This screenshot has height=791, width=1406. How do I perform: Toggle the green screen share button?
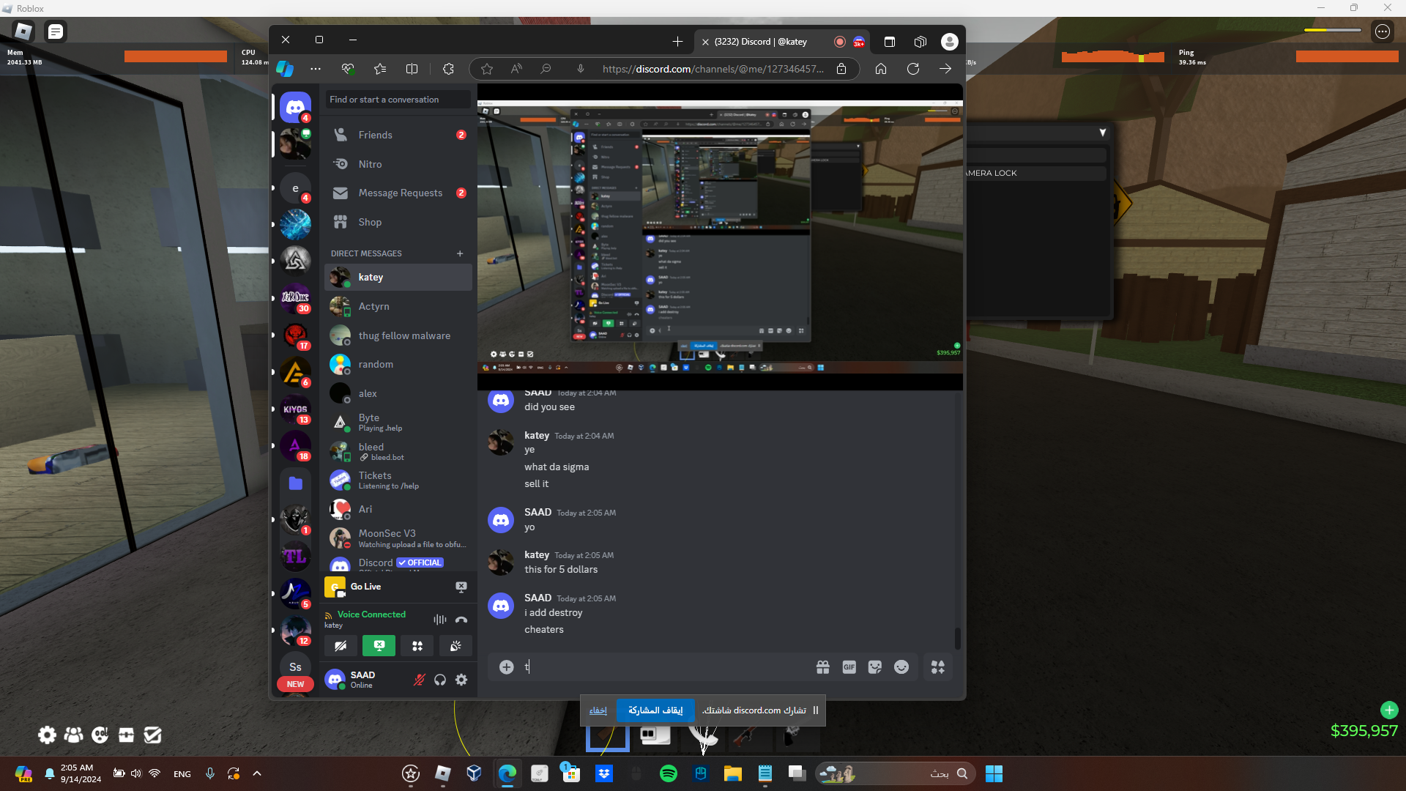[379, 646]
